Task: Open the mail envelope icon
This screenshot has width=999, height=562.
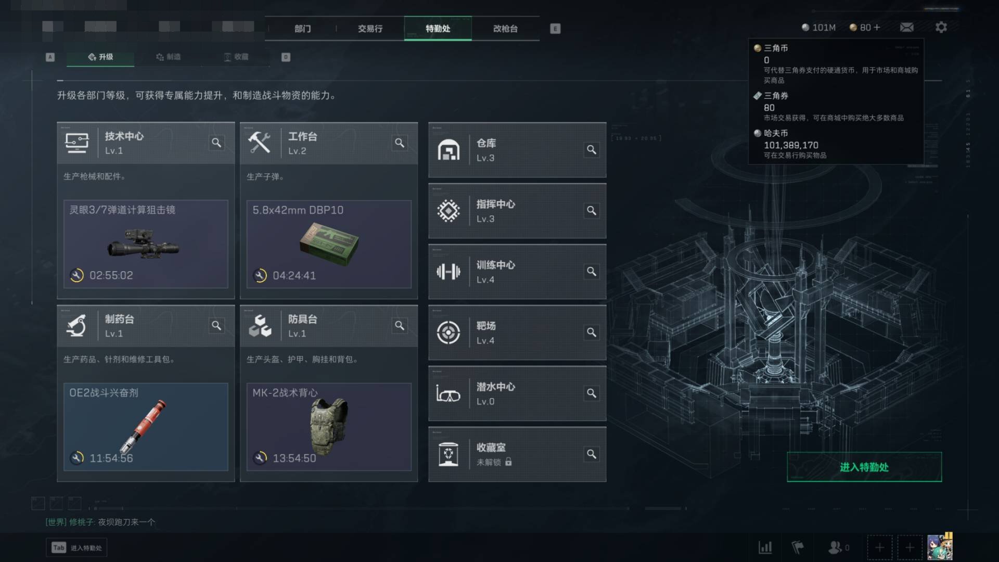Action: tap(906, 27)
